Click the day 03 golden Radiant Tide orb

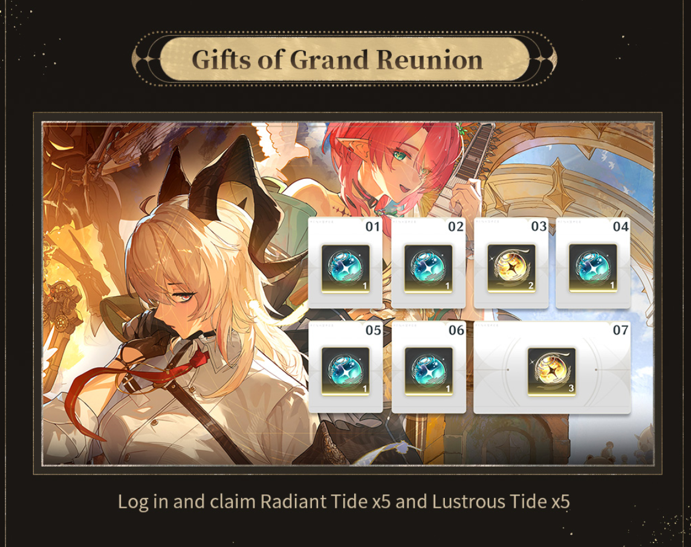coord(511,268)
